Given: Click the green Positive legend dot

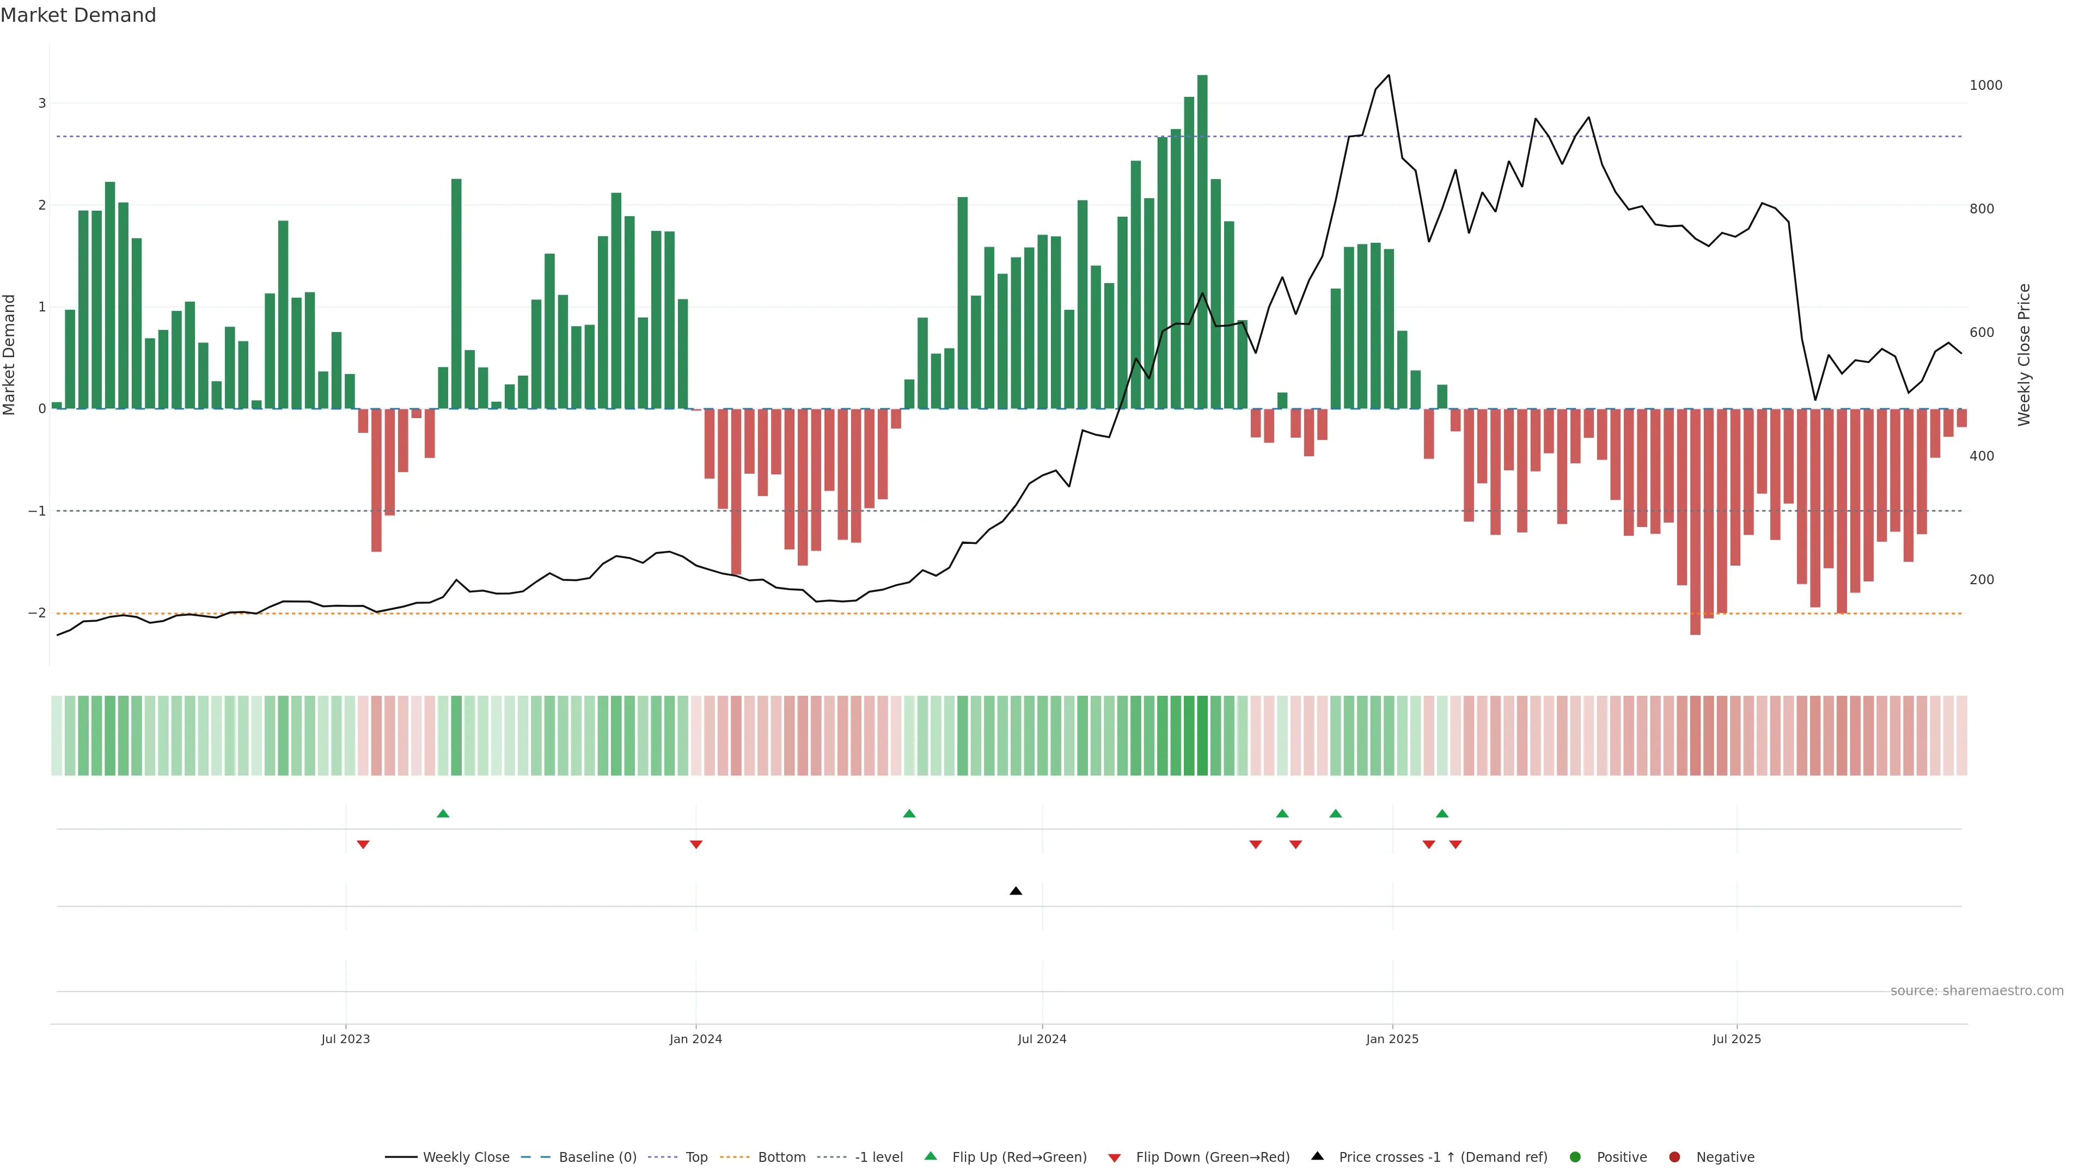Looking at the screenshot, I should (1575, 1157).
